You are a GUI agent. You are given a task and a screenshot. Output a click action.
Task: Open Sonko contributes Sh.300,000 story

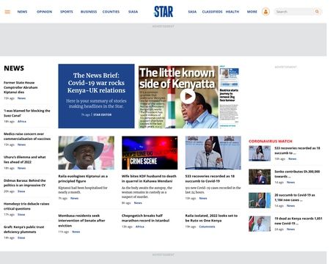pos(297,174)
